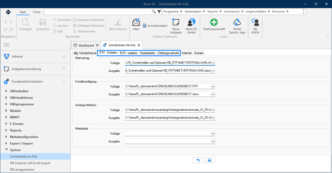Screen dimensions: 332x173
Task: Expand the Hilfstabellen tree node
Action: (7, 91)
